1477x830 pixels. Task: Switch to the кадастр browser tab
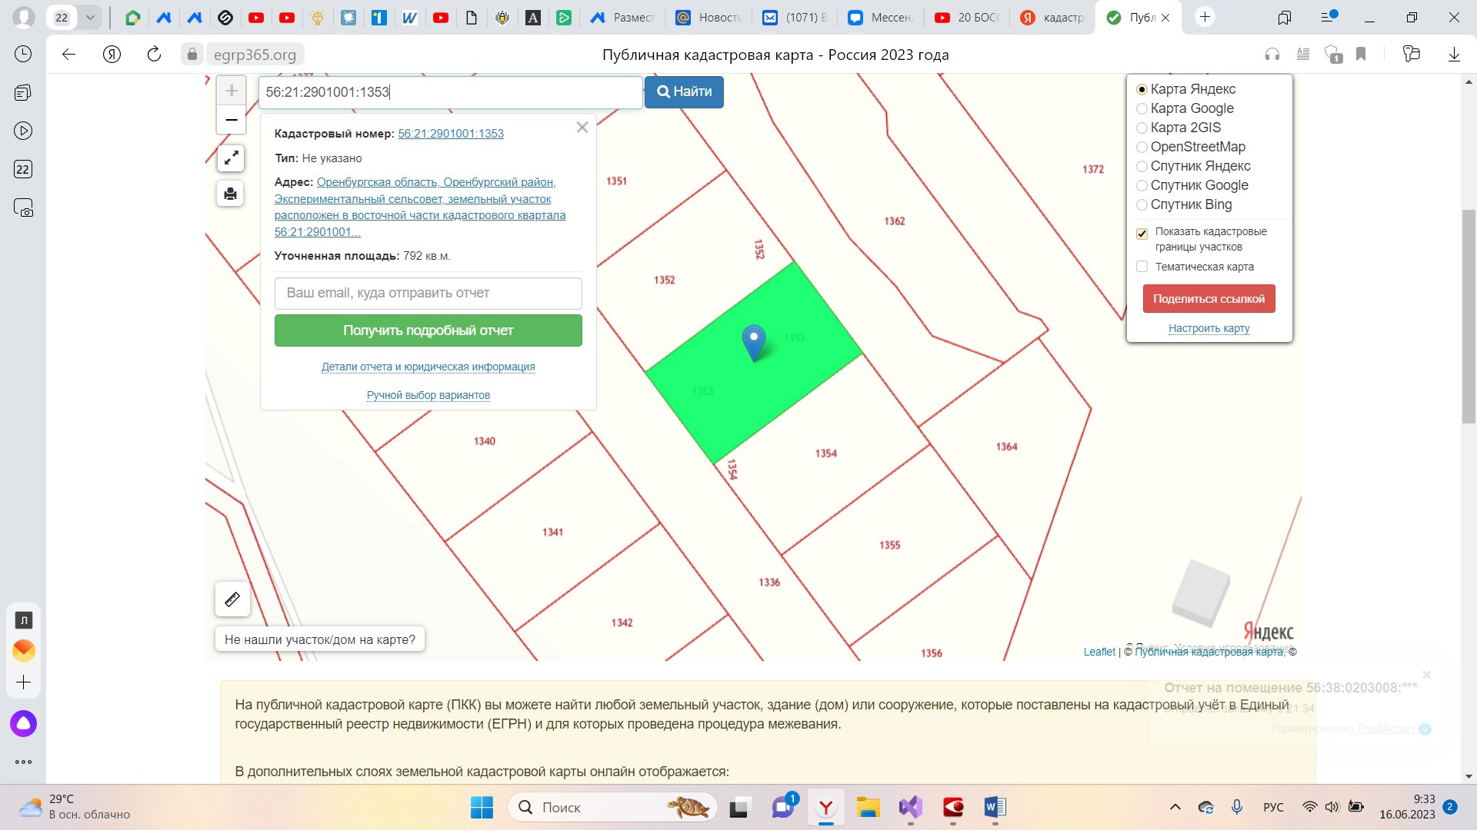pos(1053,17)
